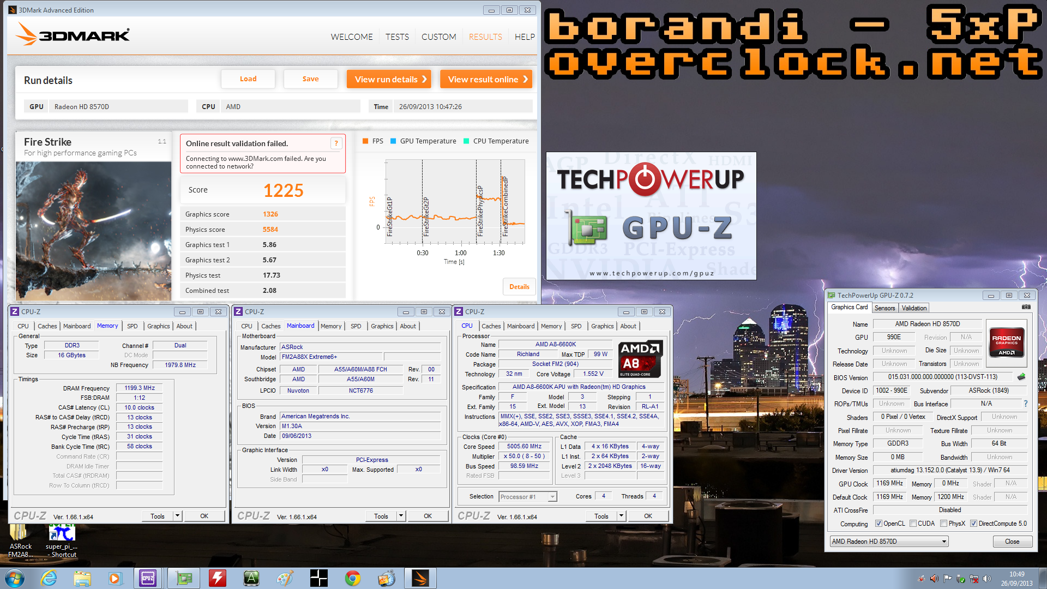
Task: Click View run details button
Action: (389, 80)
